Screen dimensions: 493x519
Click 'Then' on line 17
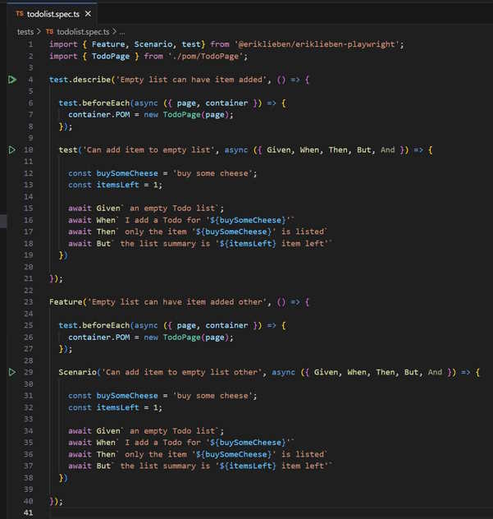106,232
